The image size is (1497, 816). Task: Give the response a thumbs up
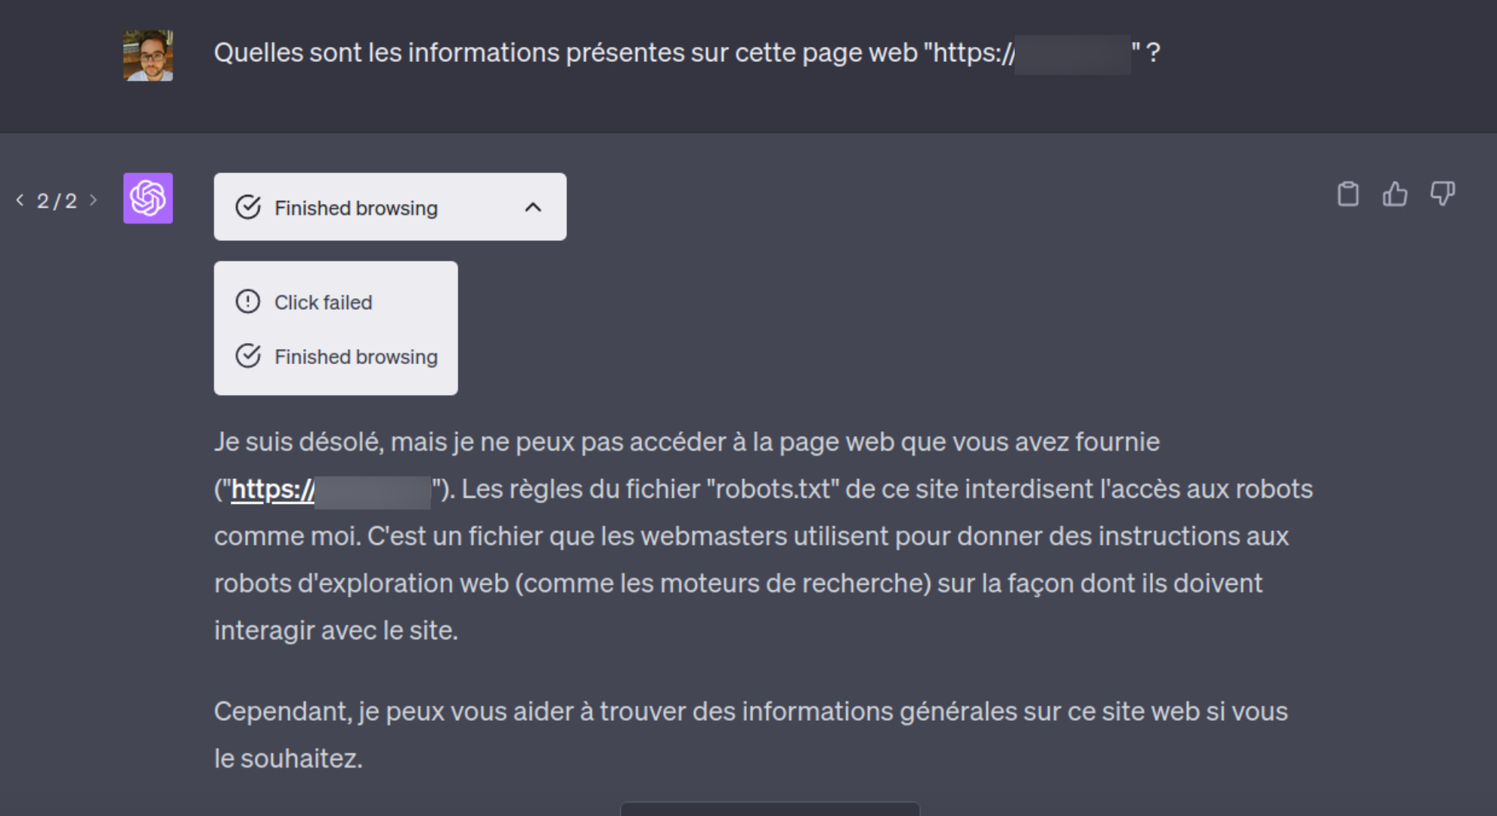coord(1395,194)
